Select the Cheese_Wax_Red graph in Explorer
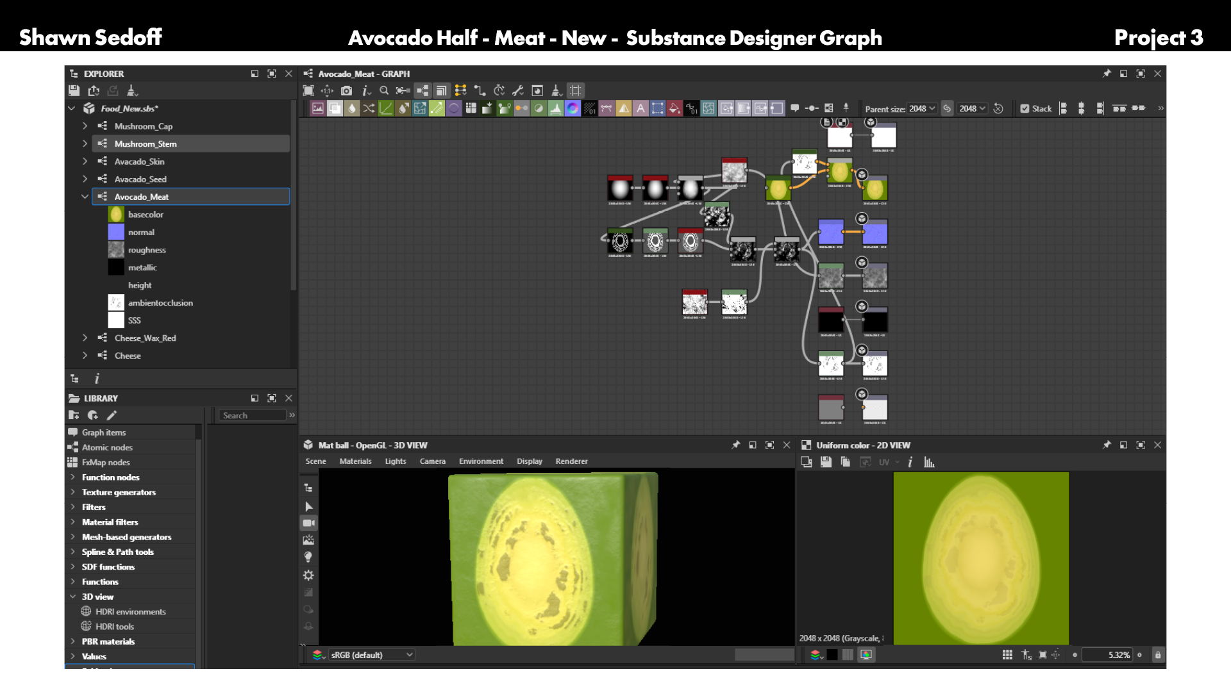Viewport: 1231px width, 692px height. [145, 338]
